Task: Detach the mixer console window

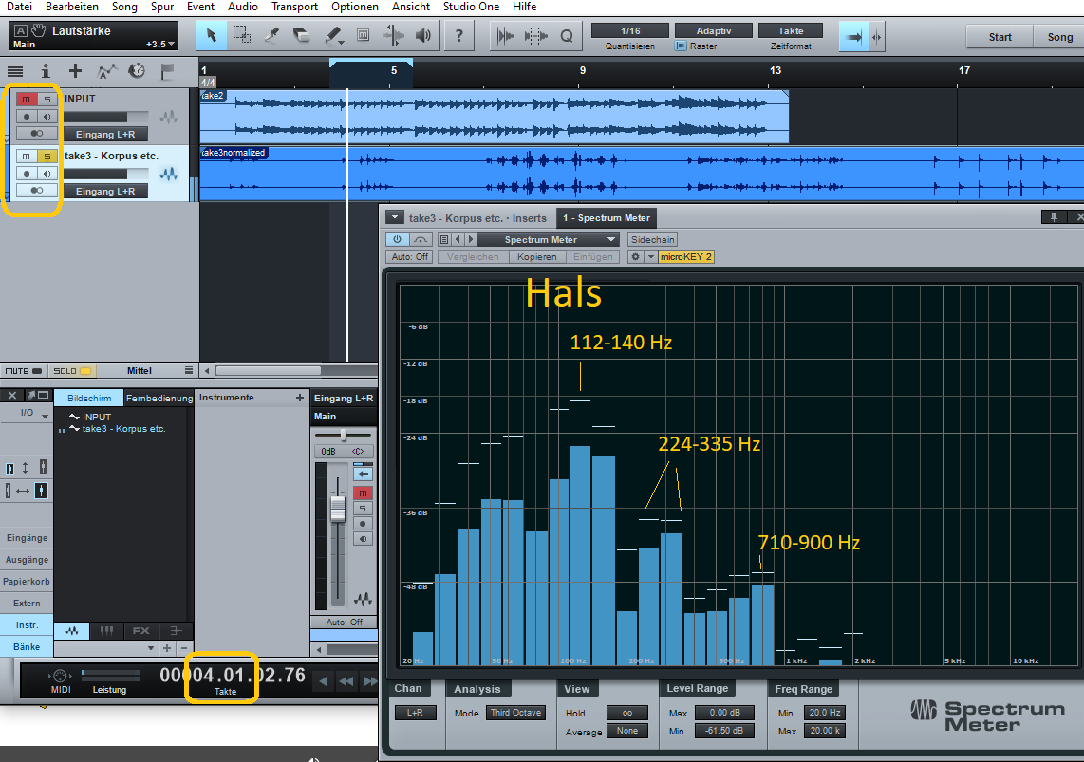Action: coord(38,395)
